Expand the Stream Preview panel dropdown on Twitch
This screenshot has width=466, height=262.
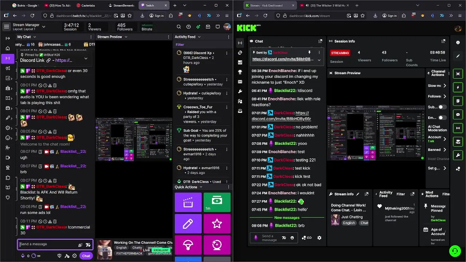click(x=125, y=37)
